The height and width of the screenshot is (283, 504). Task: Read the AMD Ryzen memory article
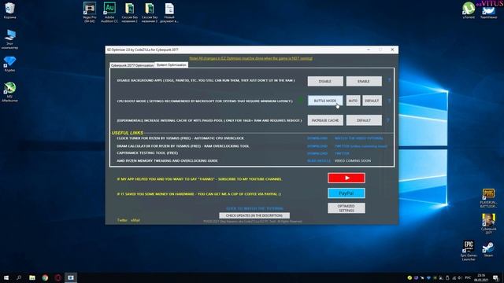(318, 160)
